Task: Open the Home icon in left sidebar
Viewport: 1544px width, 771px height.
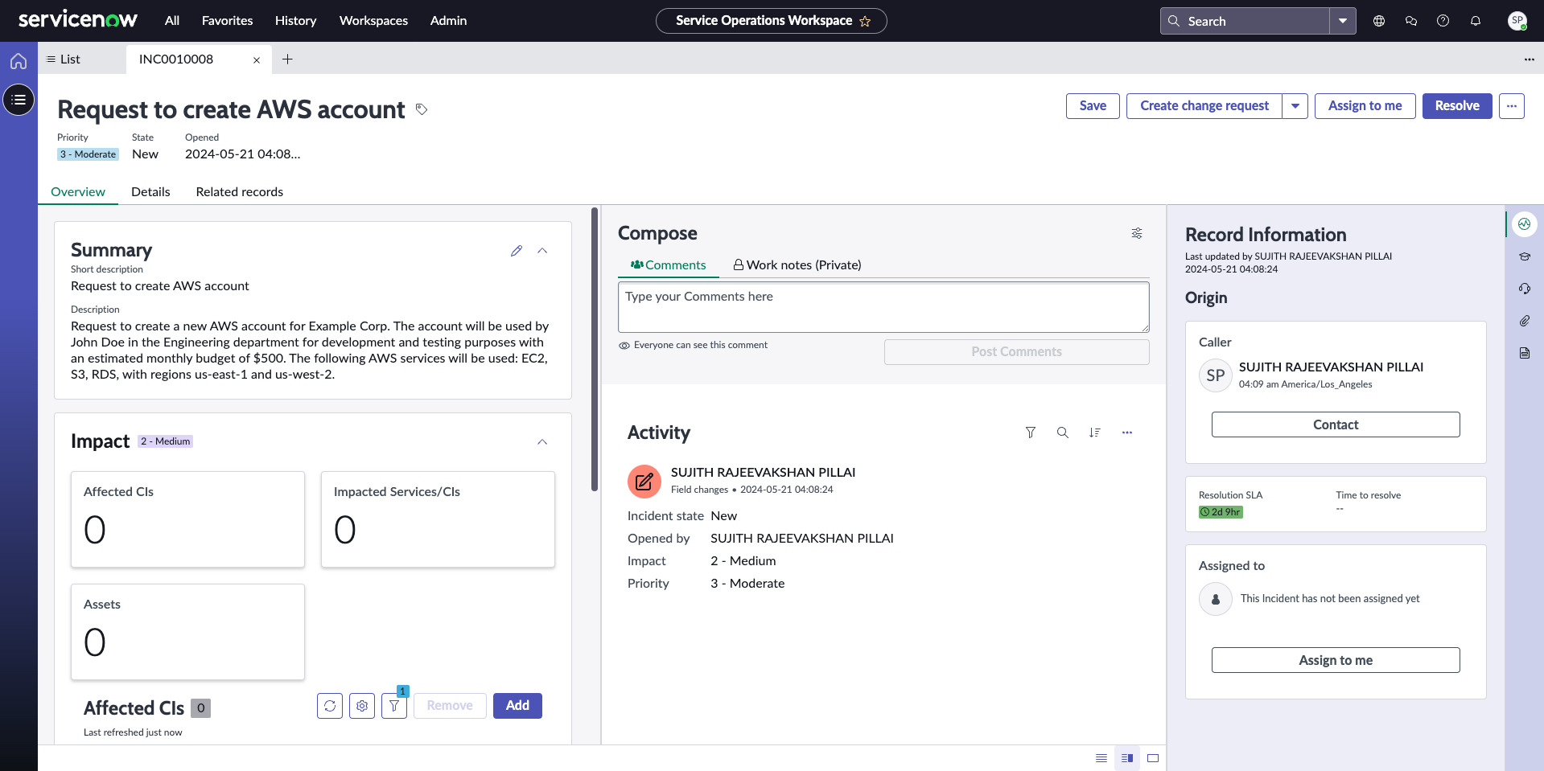Action: pyautogui.click(x=19, y=61)
